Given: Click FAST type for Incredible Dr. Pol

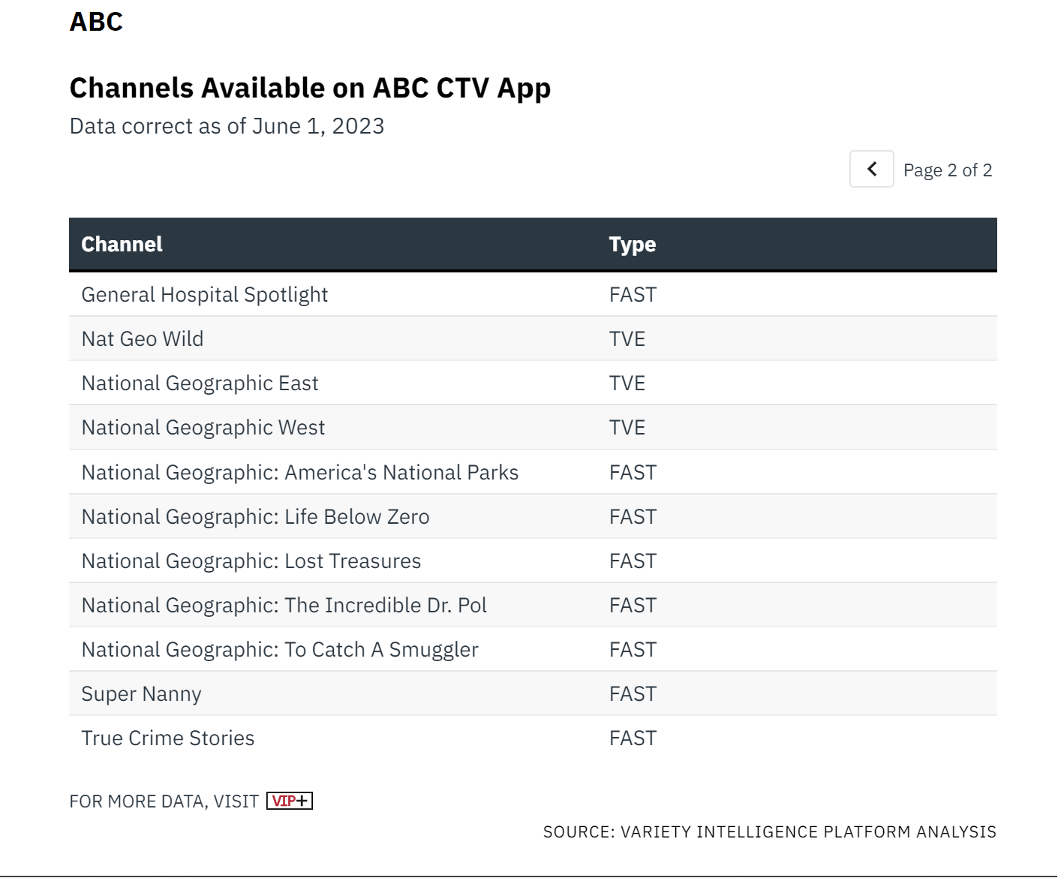Looking at the screenshot, I should pyautogui.click(x=633, y=605).
